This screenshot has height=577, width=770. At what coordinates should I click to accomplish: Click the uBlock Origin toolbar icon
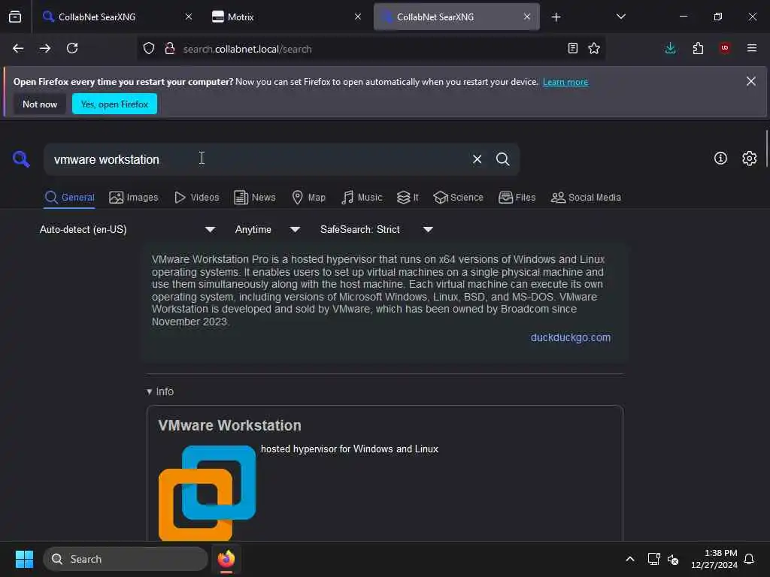click(x=725, y=48)
